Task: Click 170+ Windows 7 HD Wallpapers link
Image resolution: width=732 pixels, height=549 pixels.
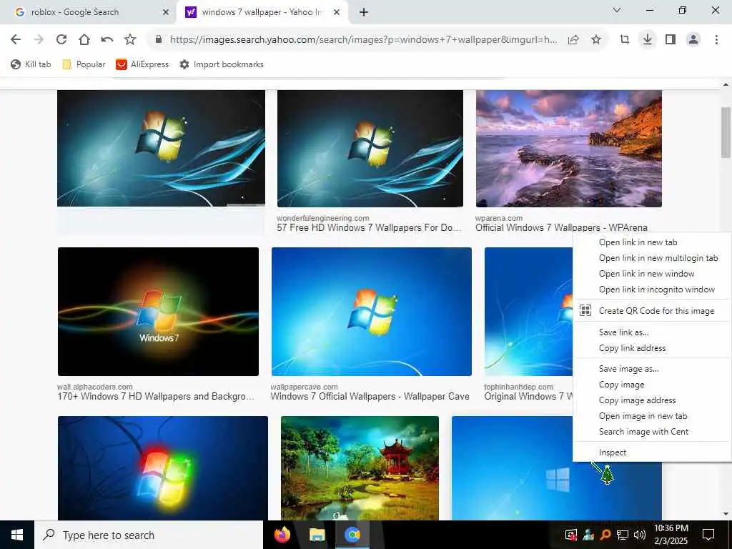Action: coord(156,396)
